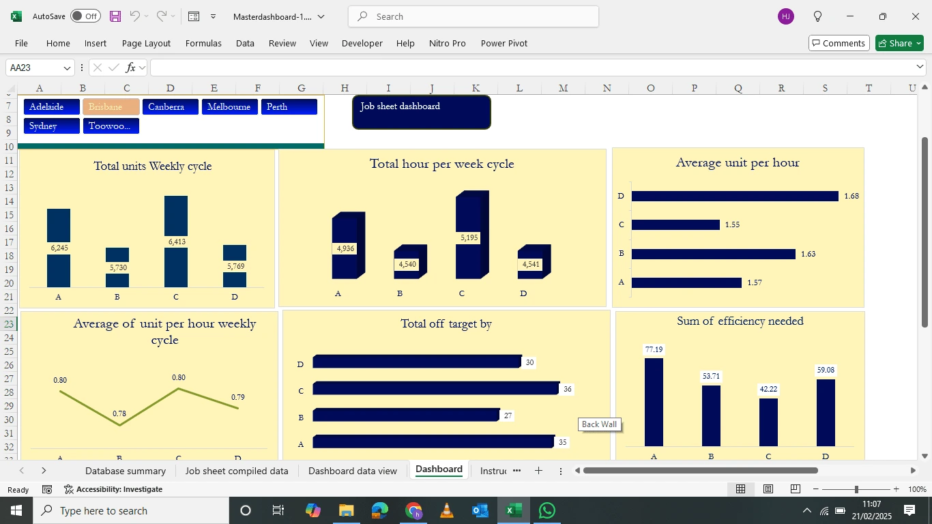This screenshot has width=932, height=524.
Task: Expand the Name Box dropdown
Action: click(67, 68)
